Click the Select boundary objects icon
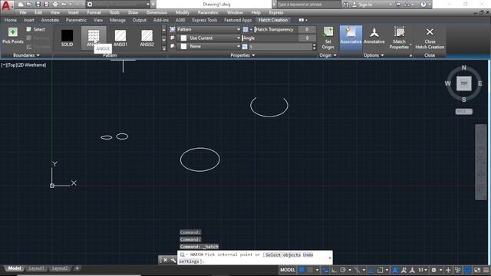The width and height of the screenshot is (491, 276). click(29, 29)
